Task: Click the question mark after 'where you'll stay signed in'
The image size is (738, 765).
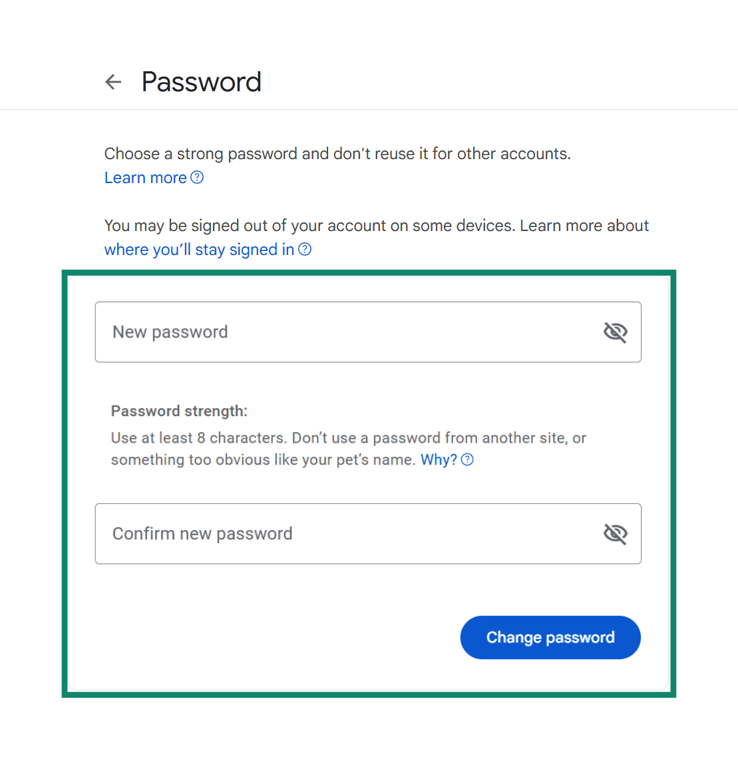Action: coord(305,249)
